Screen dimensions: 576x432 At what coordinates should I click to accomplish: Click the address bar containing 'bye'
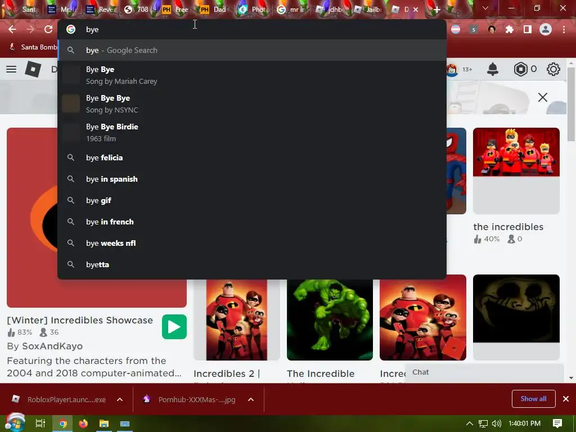click(252, 29)
